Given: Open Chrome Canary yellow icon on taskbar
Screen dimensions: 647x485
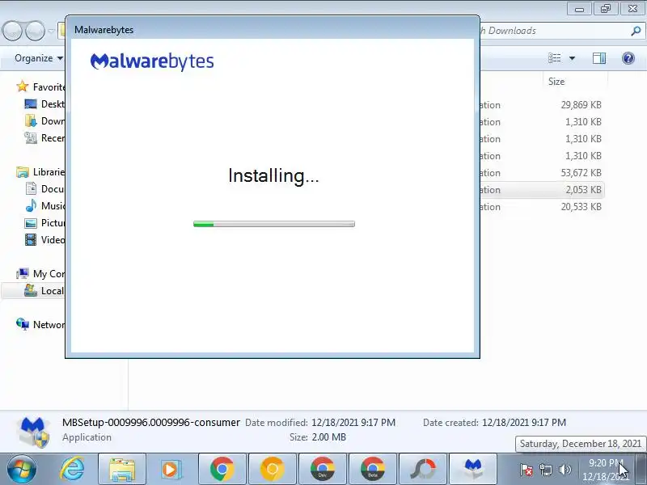Looking at the screenshot, I should coord(273,470).
